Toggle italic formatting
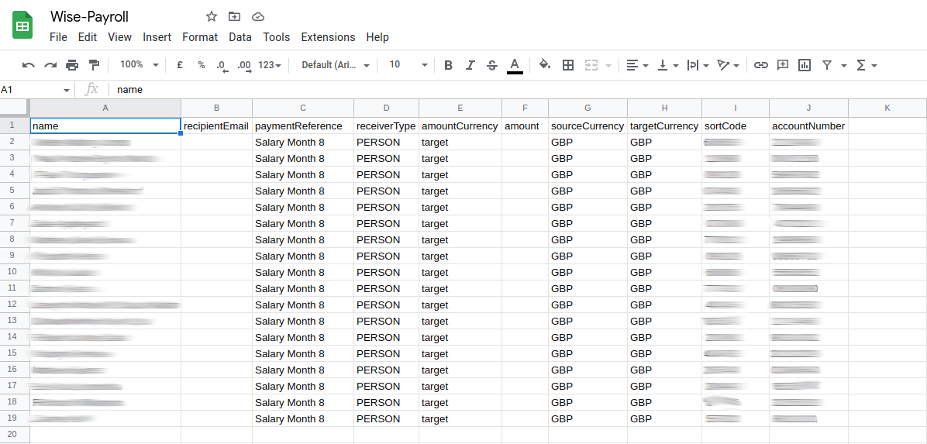This screenshot has width=927, height=444. pos(470,65)
